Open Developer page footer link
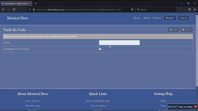198x111 pixels. [x=32, y=106]
